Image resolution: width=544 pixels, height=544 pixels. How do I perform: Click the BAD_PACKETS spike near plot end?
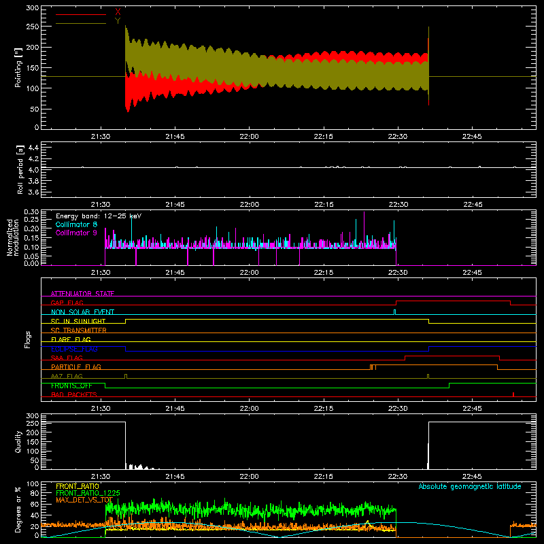[513, 394]
